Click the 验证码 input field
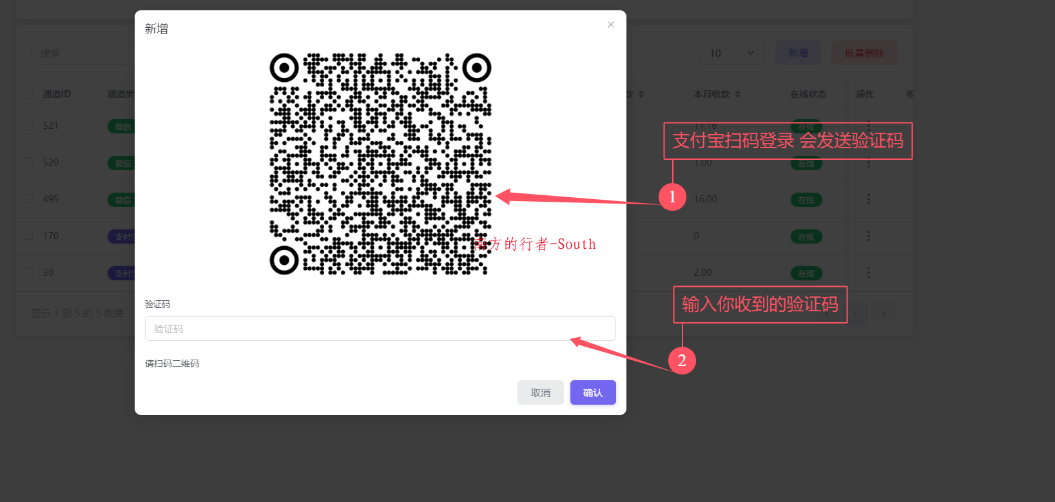The height and width of the screenshot is (502, 1055). 380,329
